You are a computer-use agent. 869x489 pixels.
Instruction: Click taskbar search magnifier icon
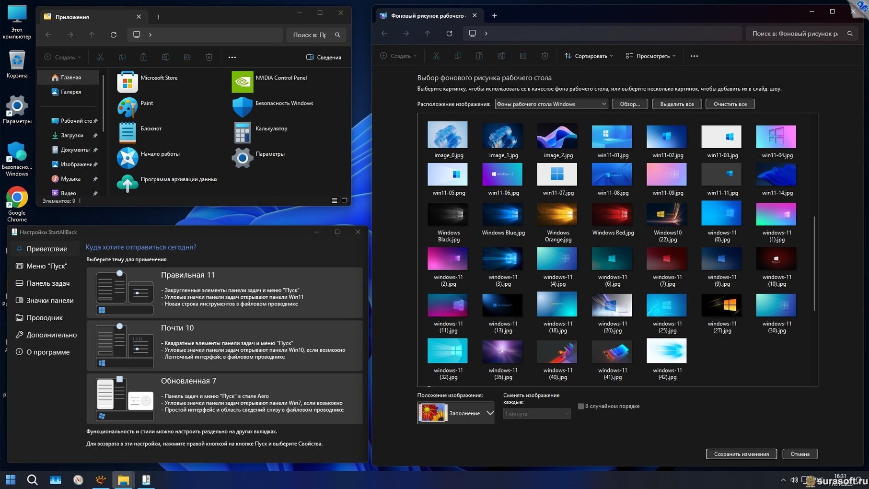tap(32, 479)
